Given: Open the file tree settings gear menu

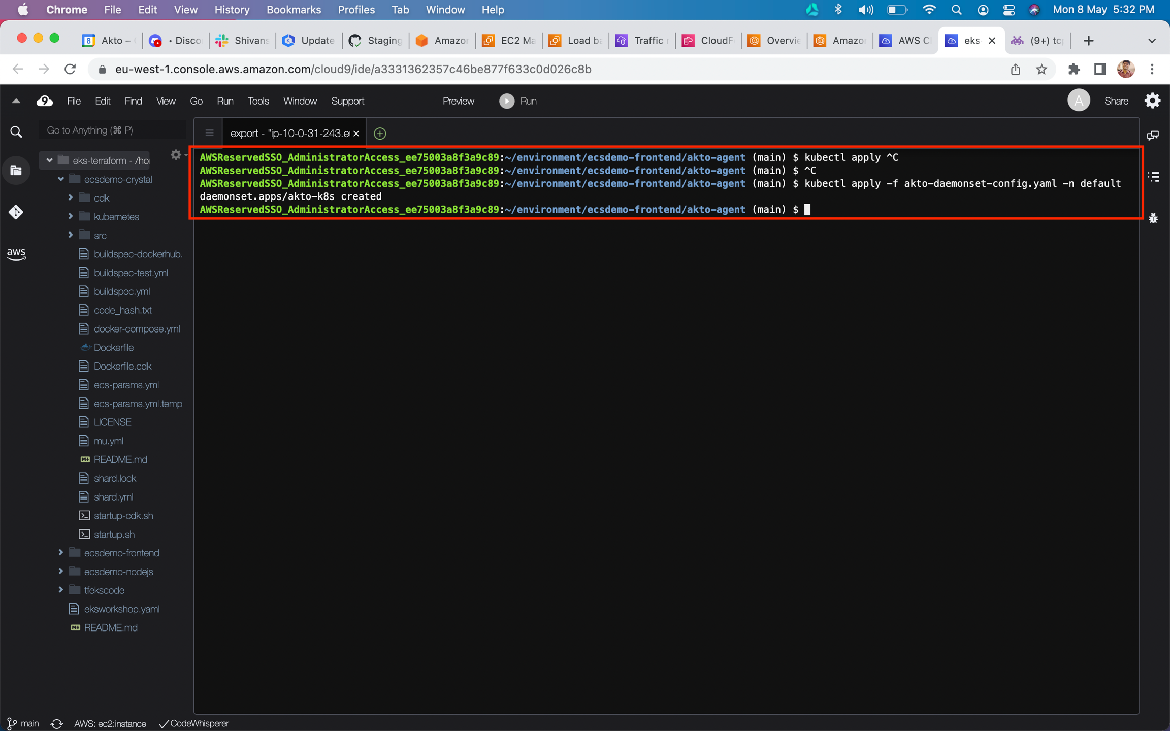Looking at the screenshot, I should [176, 155].
